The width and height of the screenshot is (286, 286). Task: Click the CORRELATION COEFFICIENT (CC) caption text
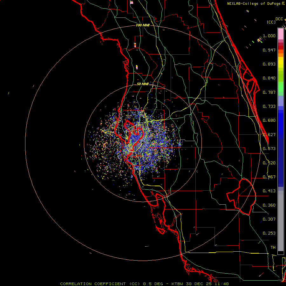(x=100, y=284)
